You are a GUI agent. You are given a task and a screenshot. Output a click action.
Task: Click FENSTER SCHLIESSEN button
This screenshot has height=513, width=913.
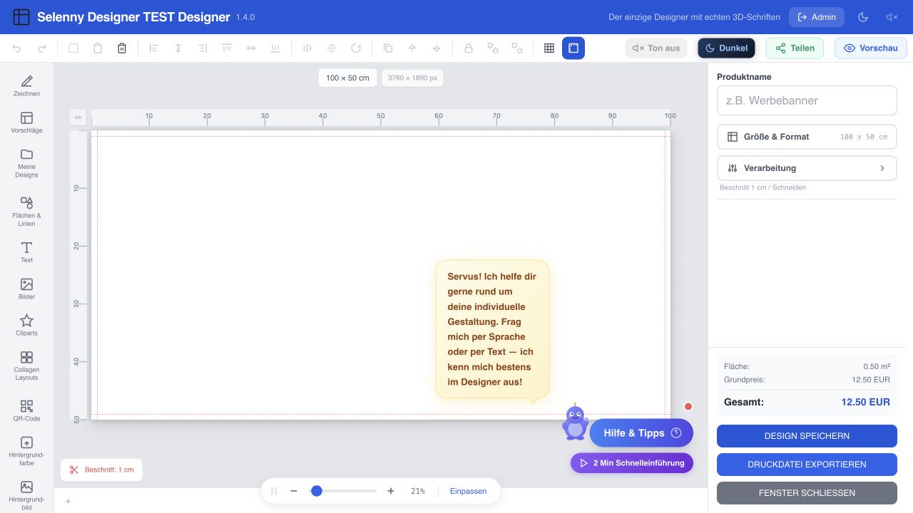tap(807, 493)
